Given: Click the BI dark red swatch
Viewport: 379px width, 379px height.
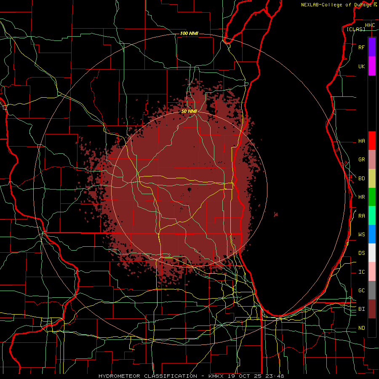Looking at the screenshot, I should pyautogui.click(x=372, y=309).
